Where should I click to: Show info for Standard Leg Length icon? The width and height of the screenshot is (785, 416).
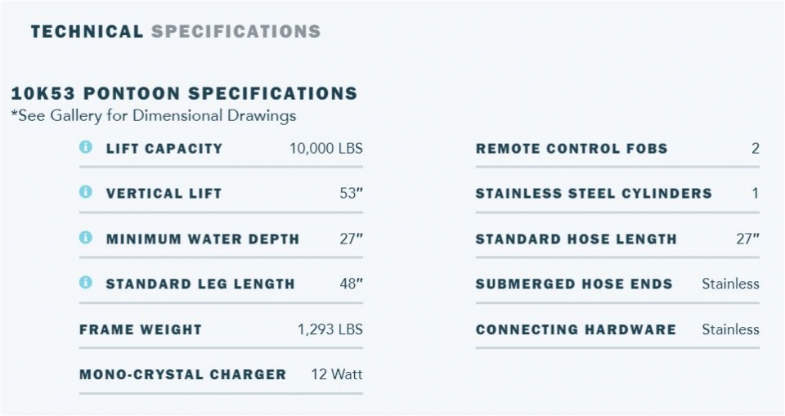coord(85,283)
